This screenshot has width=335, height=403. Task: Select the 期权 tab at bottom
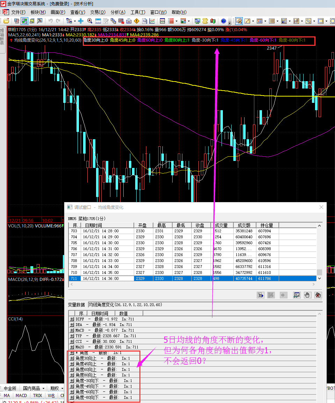click(54, 388)
